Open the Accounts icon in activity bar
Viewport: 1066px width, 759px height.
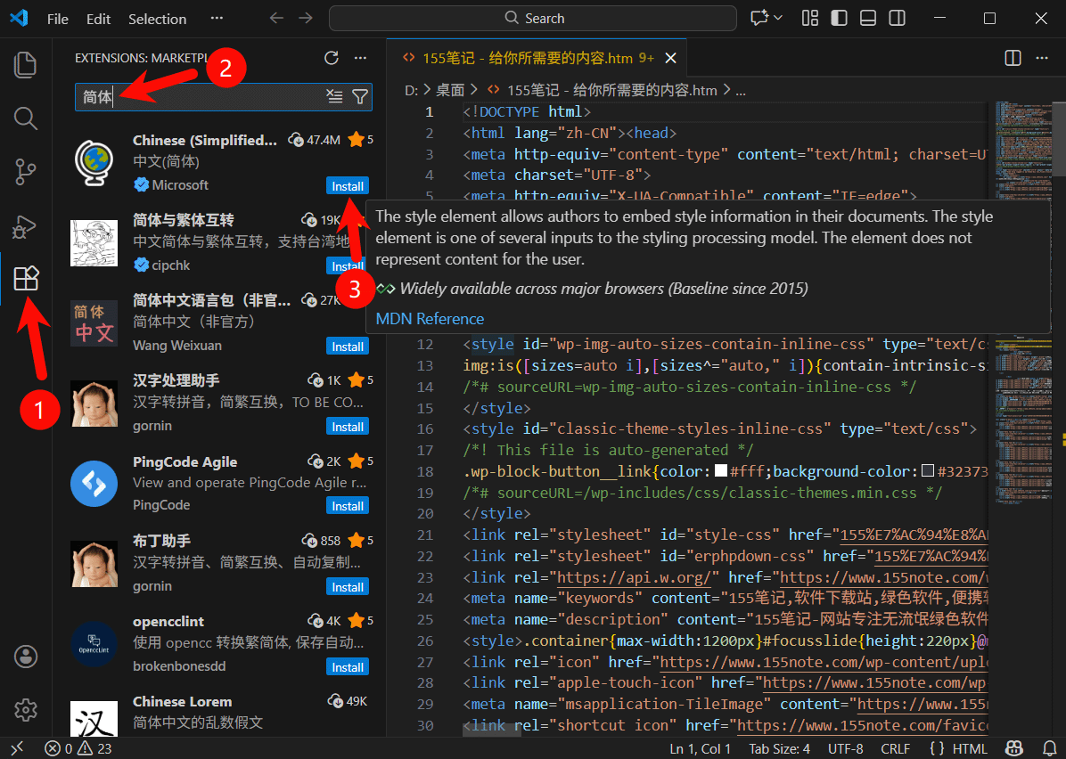[x=26, y=657]
